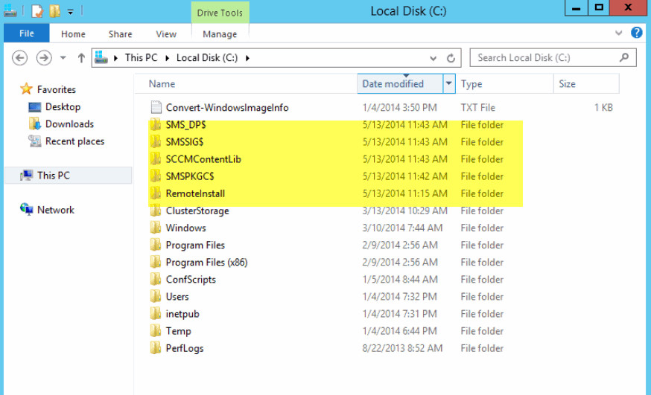Select Favorites in the navigation pane
This screenshot has width=651, height=395.
57,89
